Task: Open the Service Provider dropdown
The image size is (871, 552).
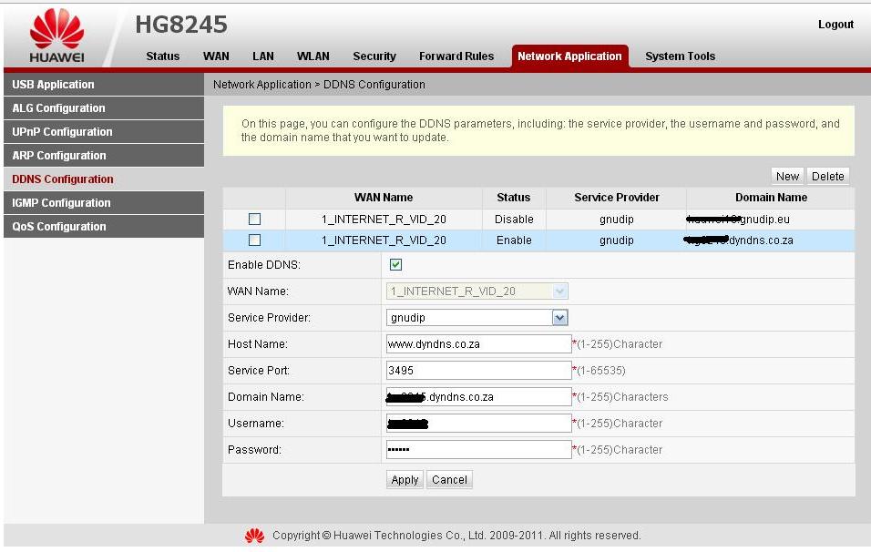Action: (559, 318)
